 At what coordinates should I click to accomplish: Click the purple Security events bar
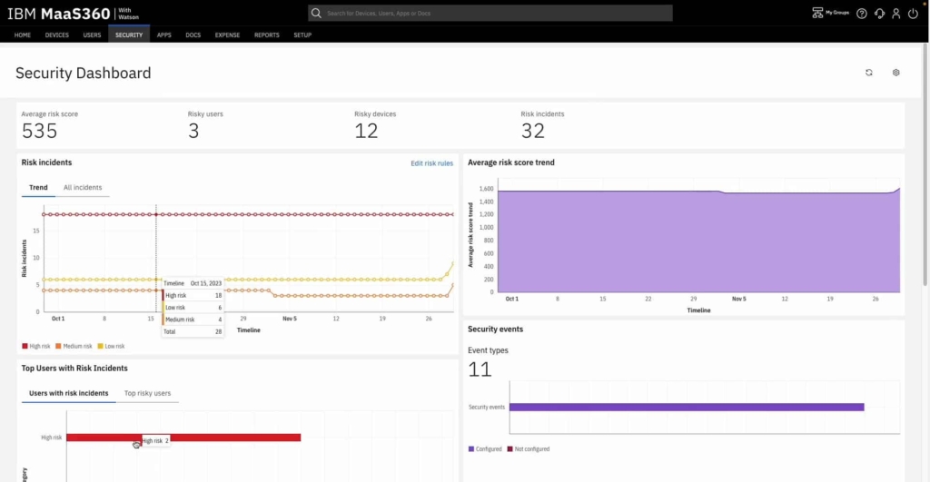pos(687,407)
